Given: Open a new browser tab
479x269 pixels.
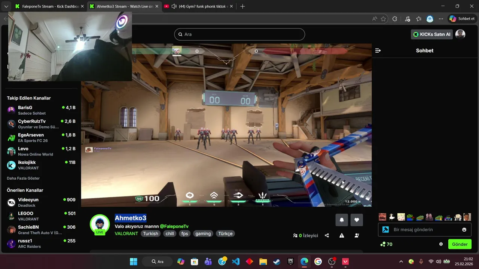Looking at the screenshot, I should click(x=242, y=6).
